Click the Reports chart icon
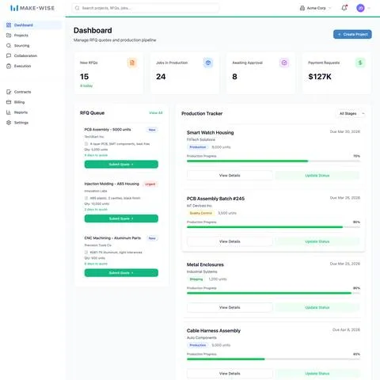 pos(9,112)
